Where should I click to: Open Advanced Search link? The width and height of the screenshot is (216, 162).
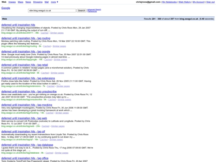click(94, 10)
